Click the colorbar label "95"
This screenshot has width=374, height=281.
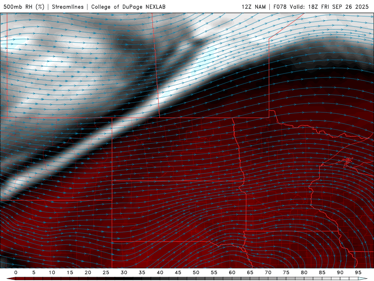pos(358,273)
